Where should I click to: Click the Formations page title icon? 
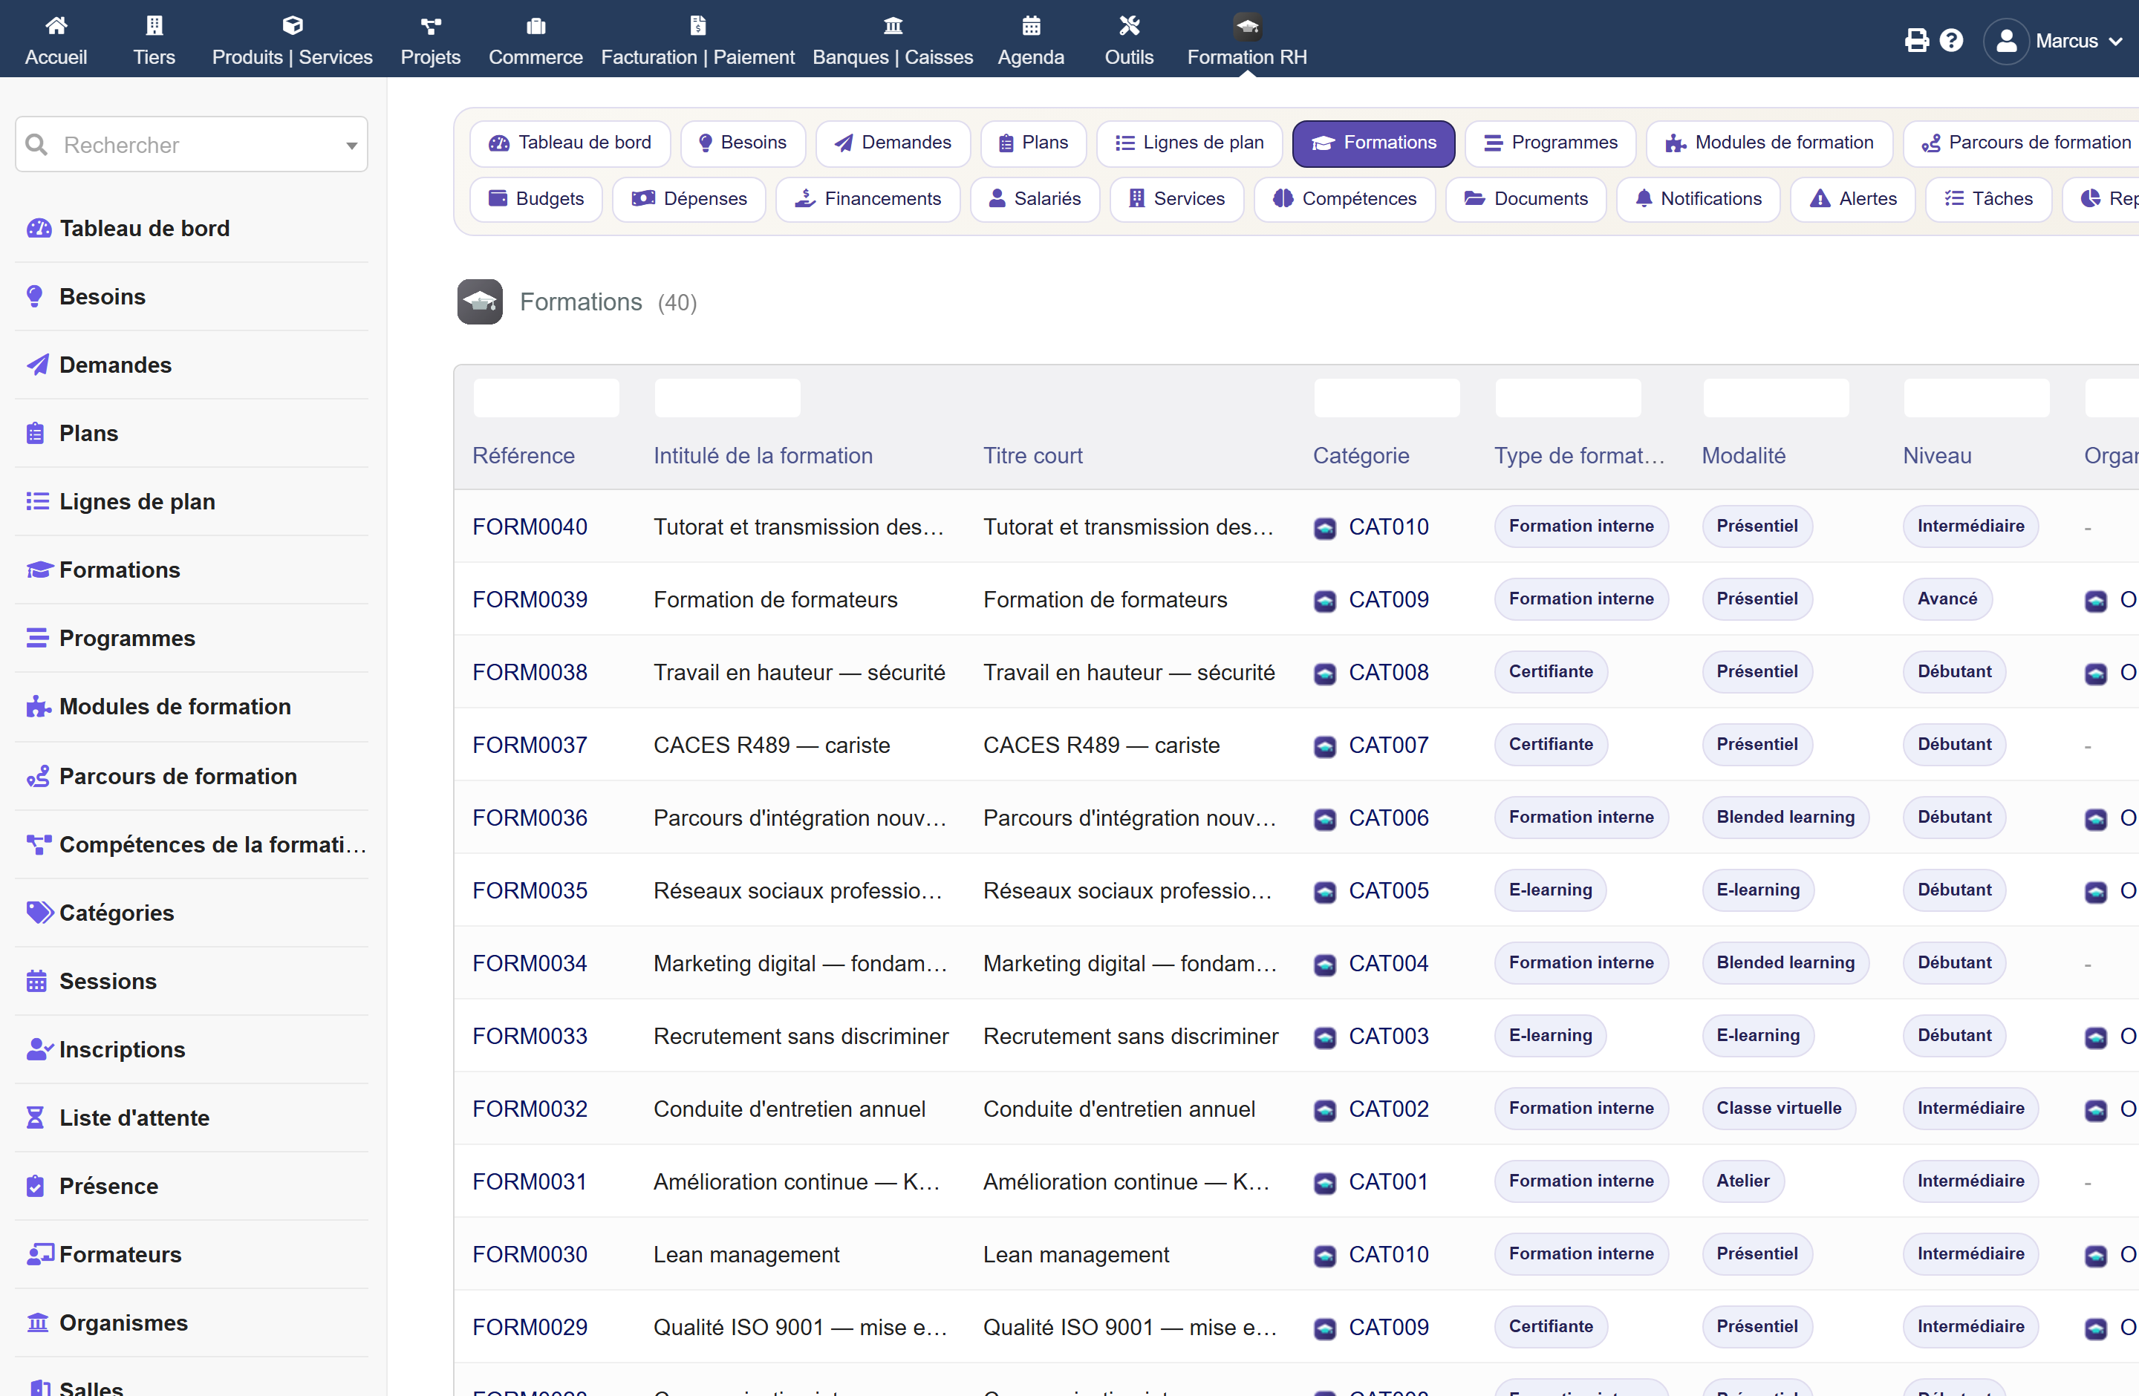pos(480,301)
